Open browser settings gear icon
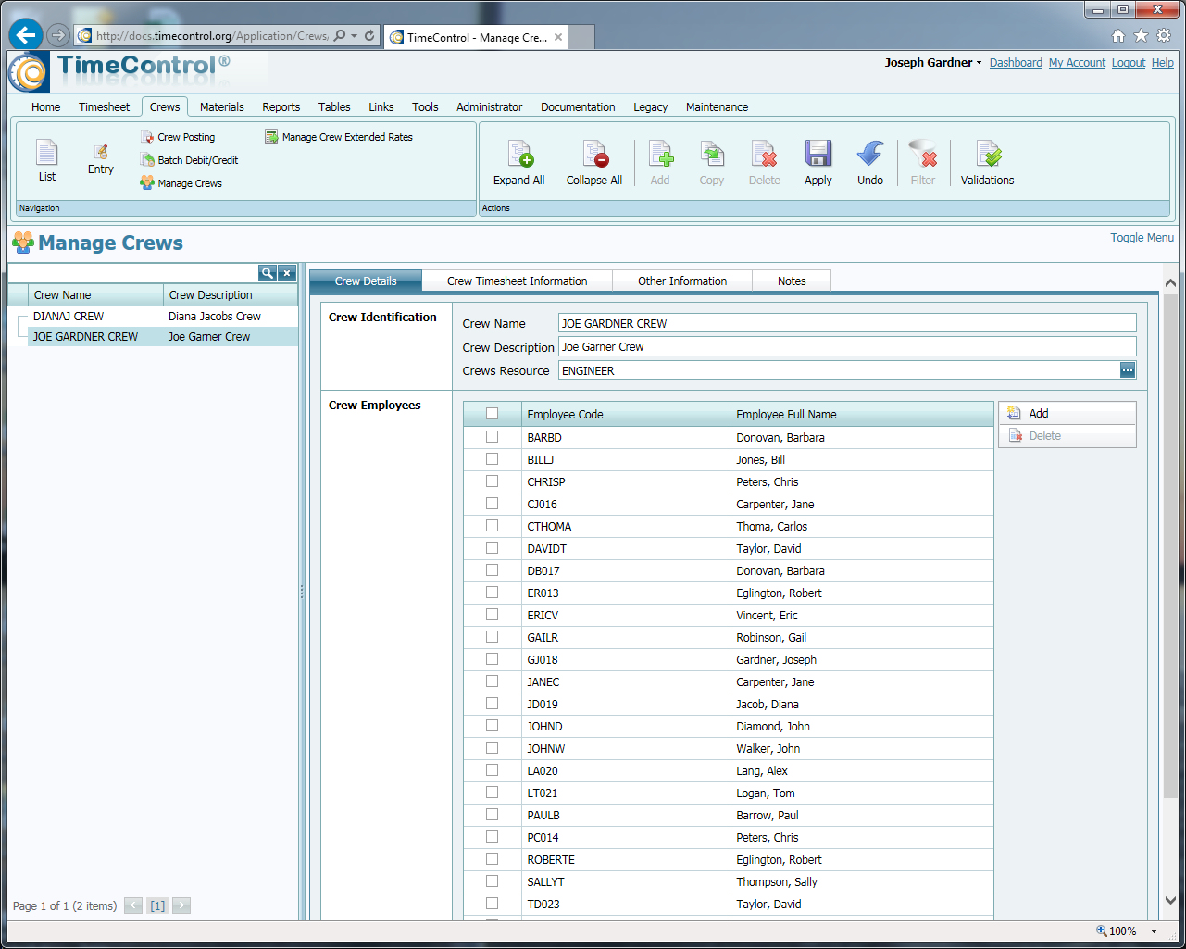The height and width of the screenshot is (949, 1186). 1164,36
